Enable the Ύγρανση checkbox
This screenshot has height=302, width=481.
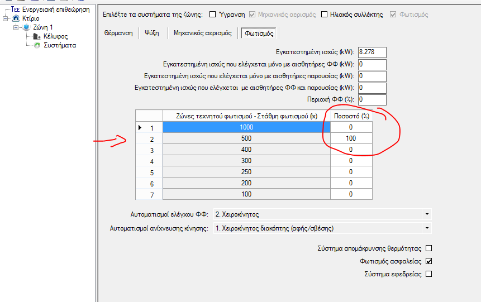(x=212, y=15)
